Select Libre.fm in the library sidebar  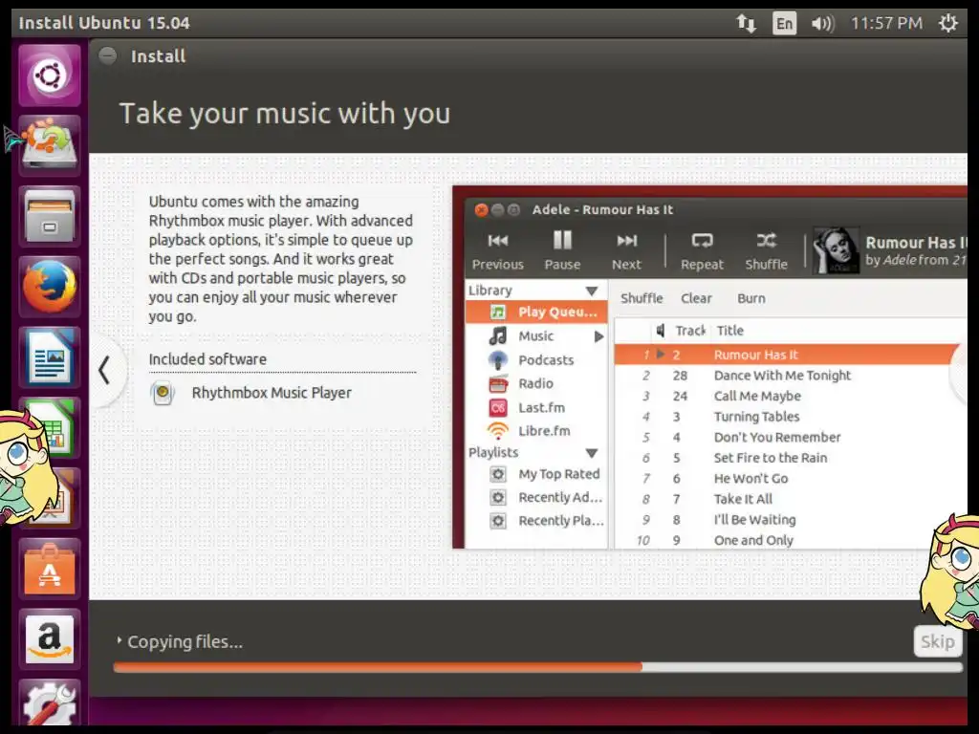[536, 431]
